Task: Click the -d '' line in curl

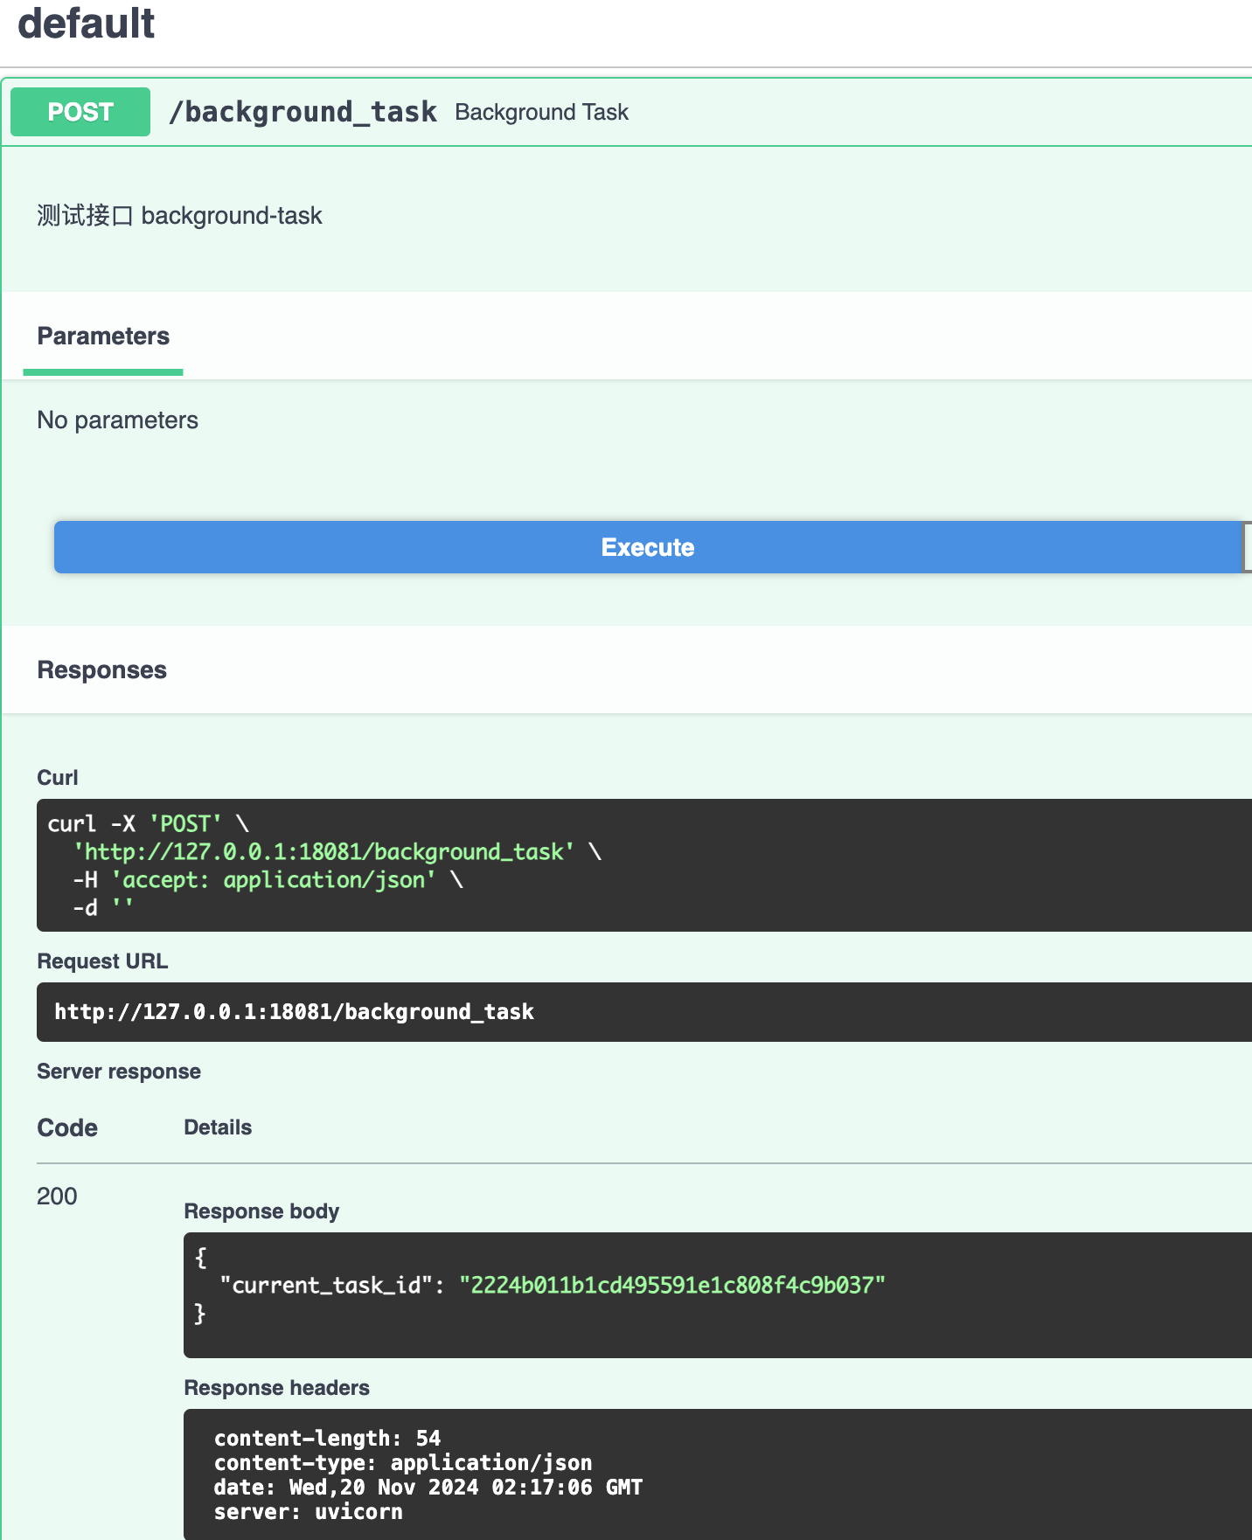Action: (x=103, y=907)
